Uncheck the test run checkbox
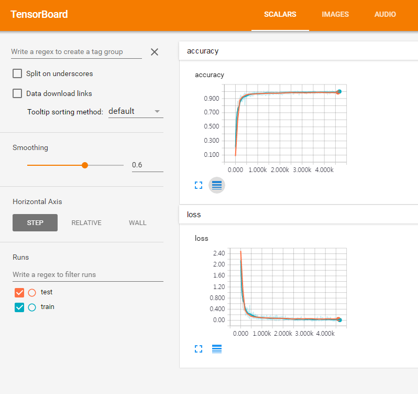This screenshot has width=418, height=394. (19, 293)
